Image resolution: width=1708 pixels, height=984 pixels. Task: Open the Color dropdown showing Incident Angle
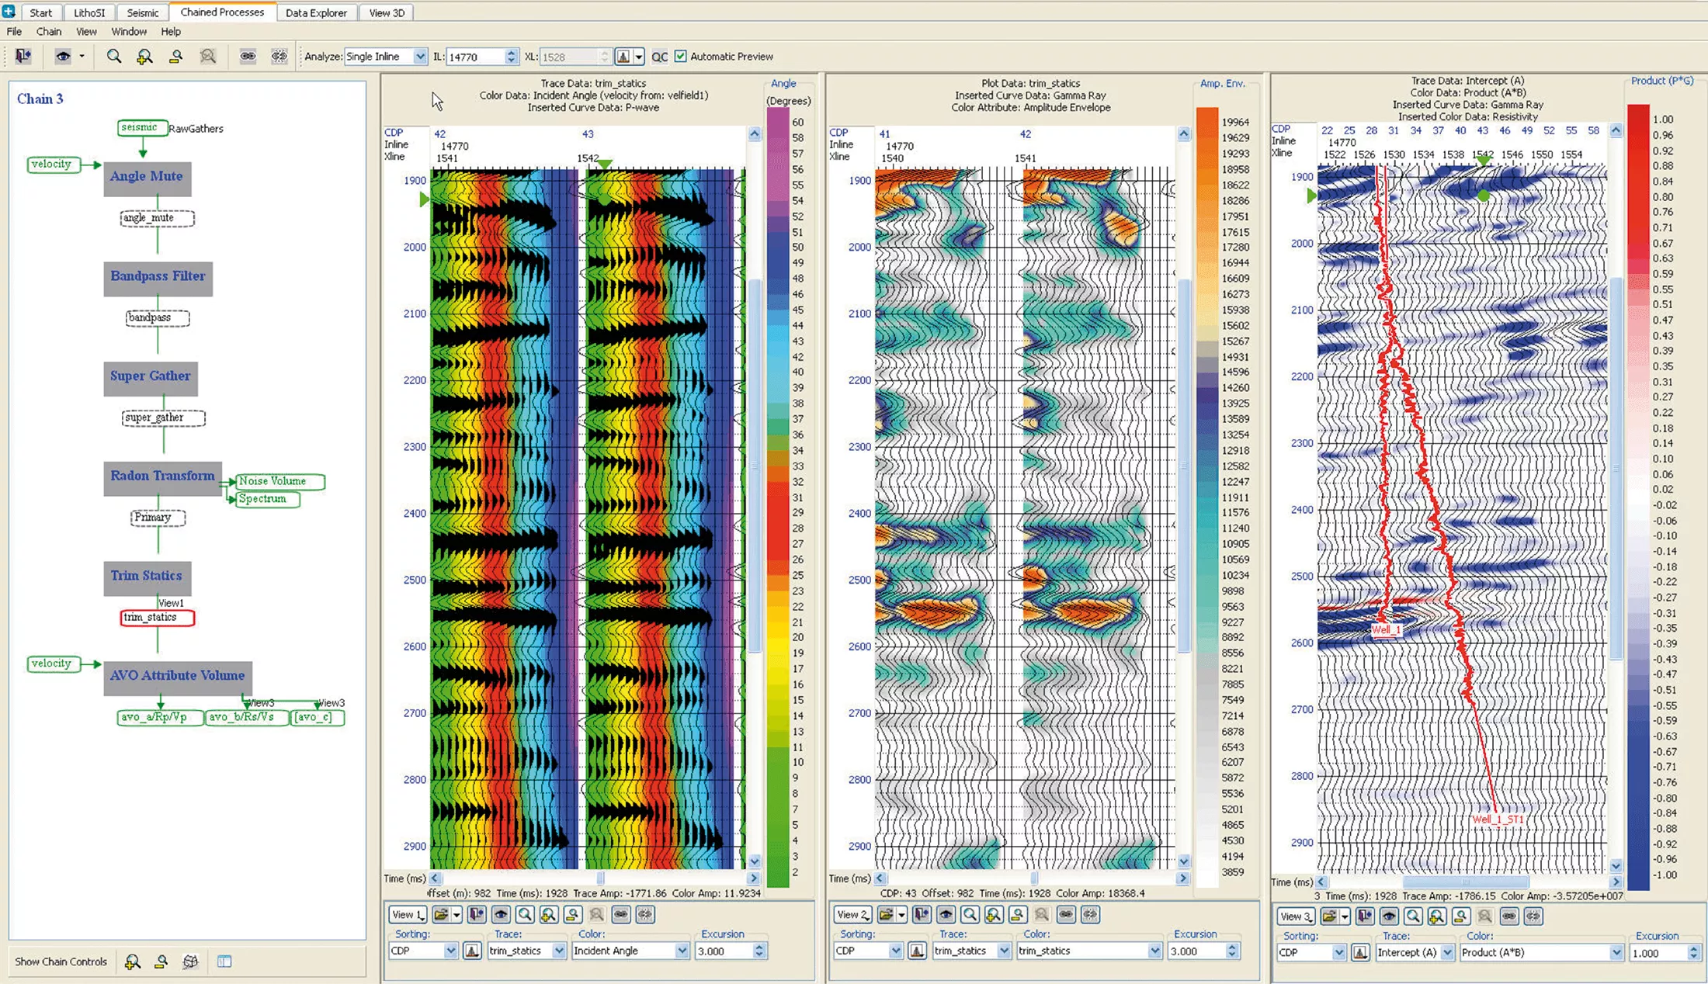coord(630,951)
